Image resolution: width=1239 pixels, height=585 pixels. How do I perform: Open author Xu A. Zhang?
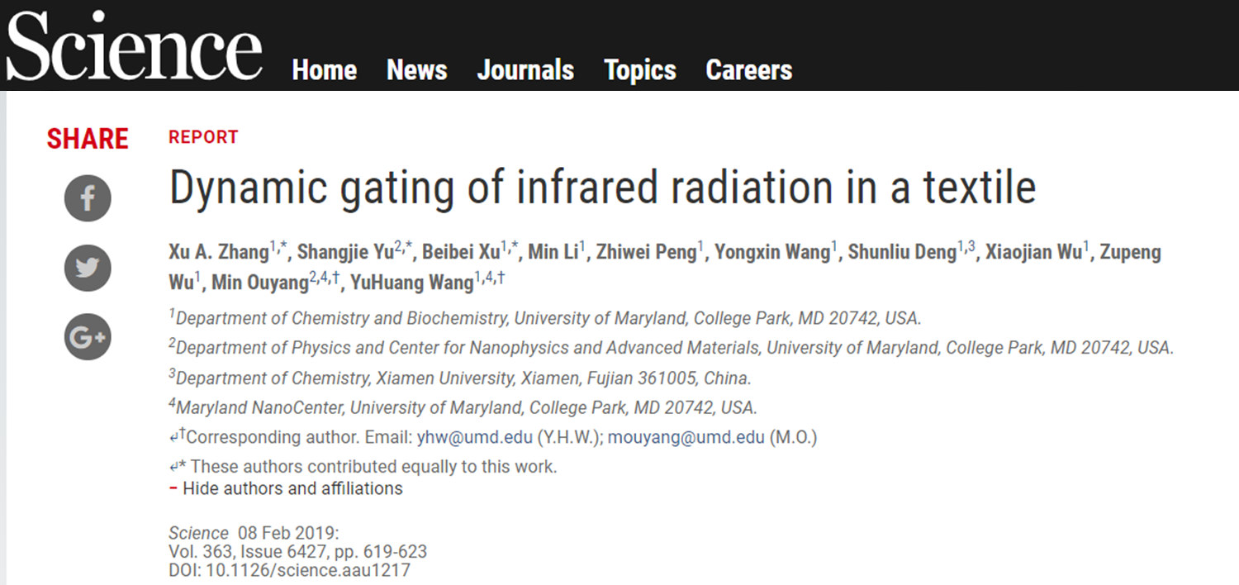point(219,253)
